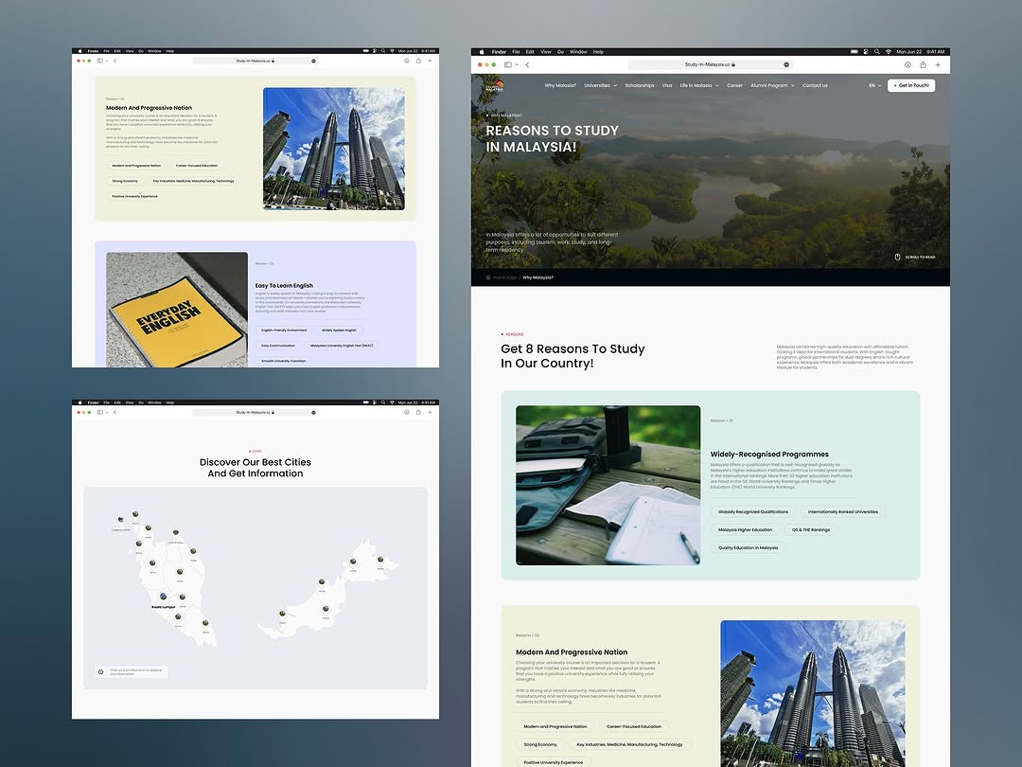The width and height of the screenshot is (1022, 767).
Task: Click Everyday English book photo
Action: (177, 310)
